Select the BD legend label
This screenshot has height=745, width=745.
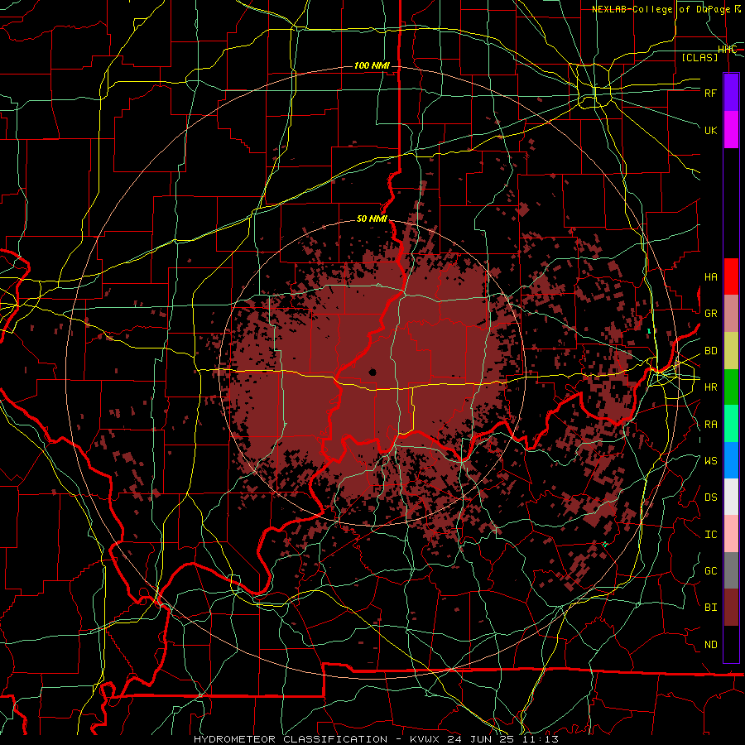(711, 351)
